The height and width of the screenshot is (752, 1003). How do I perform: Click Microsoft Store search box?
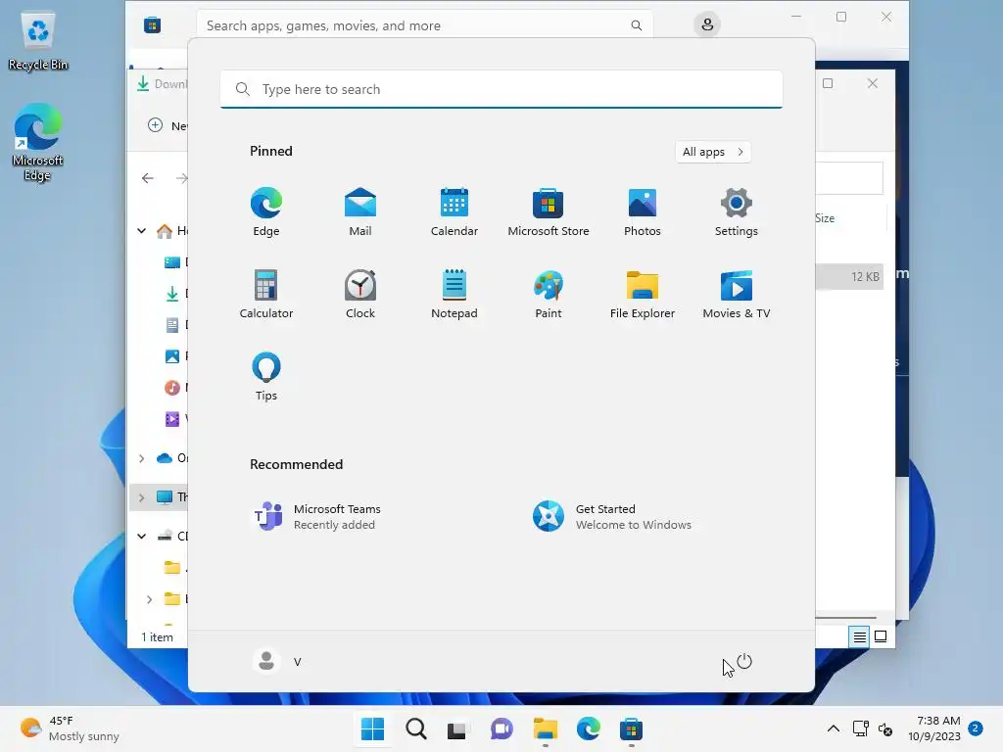pyautogui.click(x=424, y=25)
